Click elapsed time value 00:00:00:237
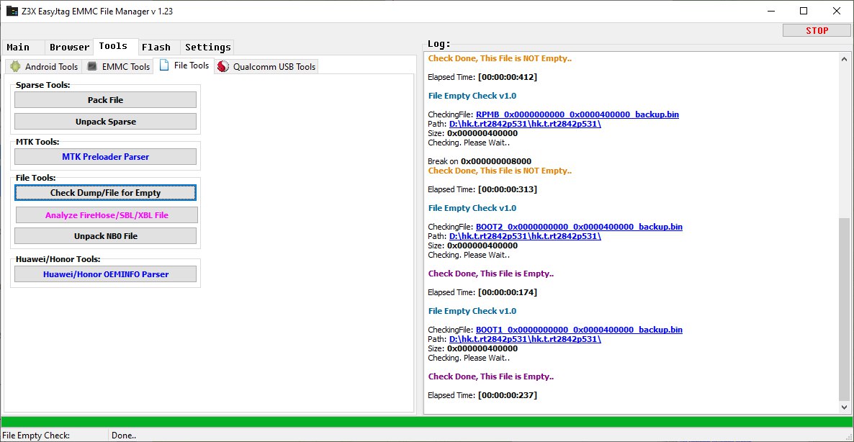Image resolution: width=854 pixels, height=442 pixels. tap(508, 395)
